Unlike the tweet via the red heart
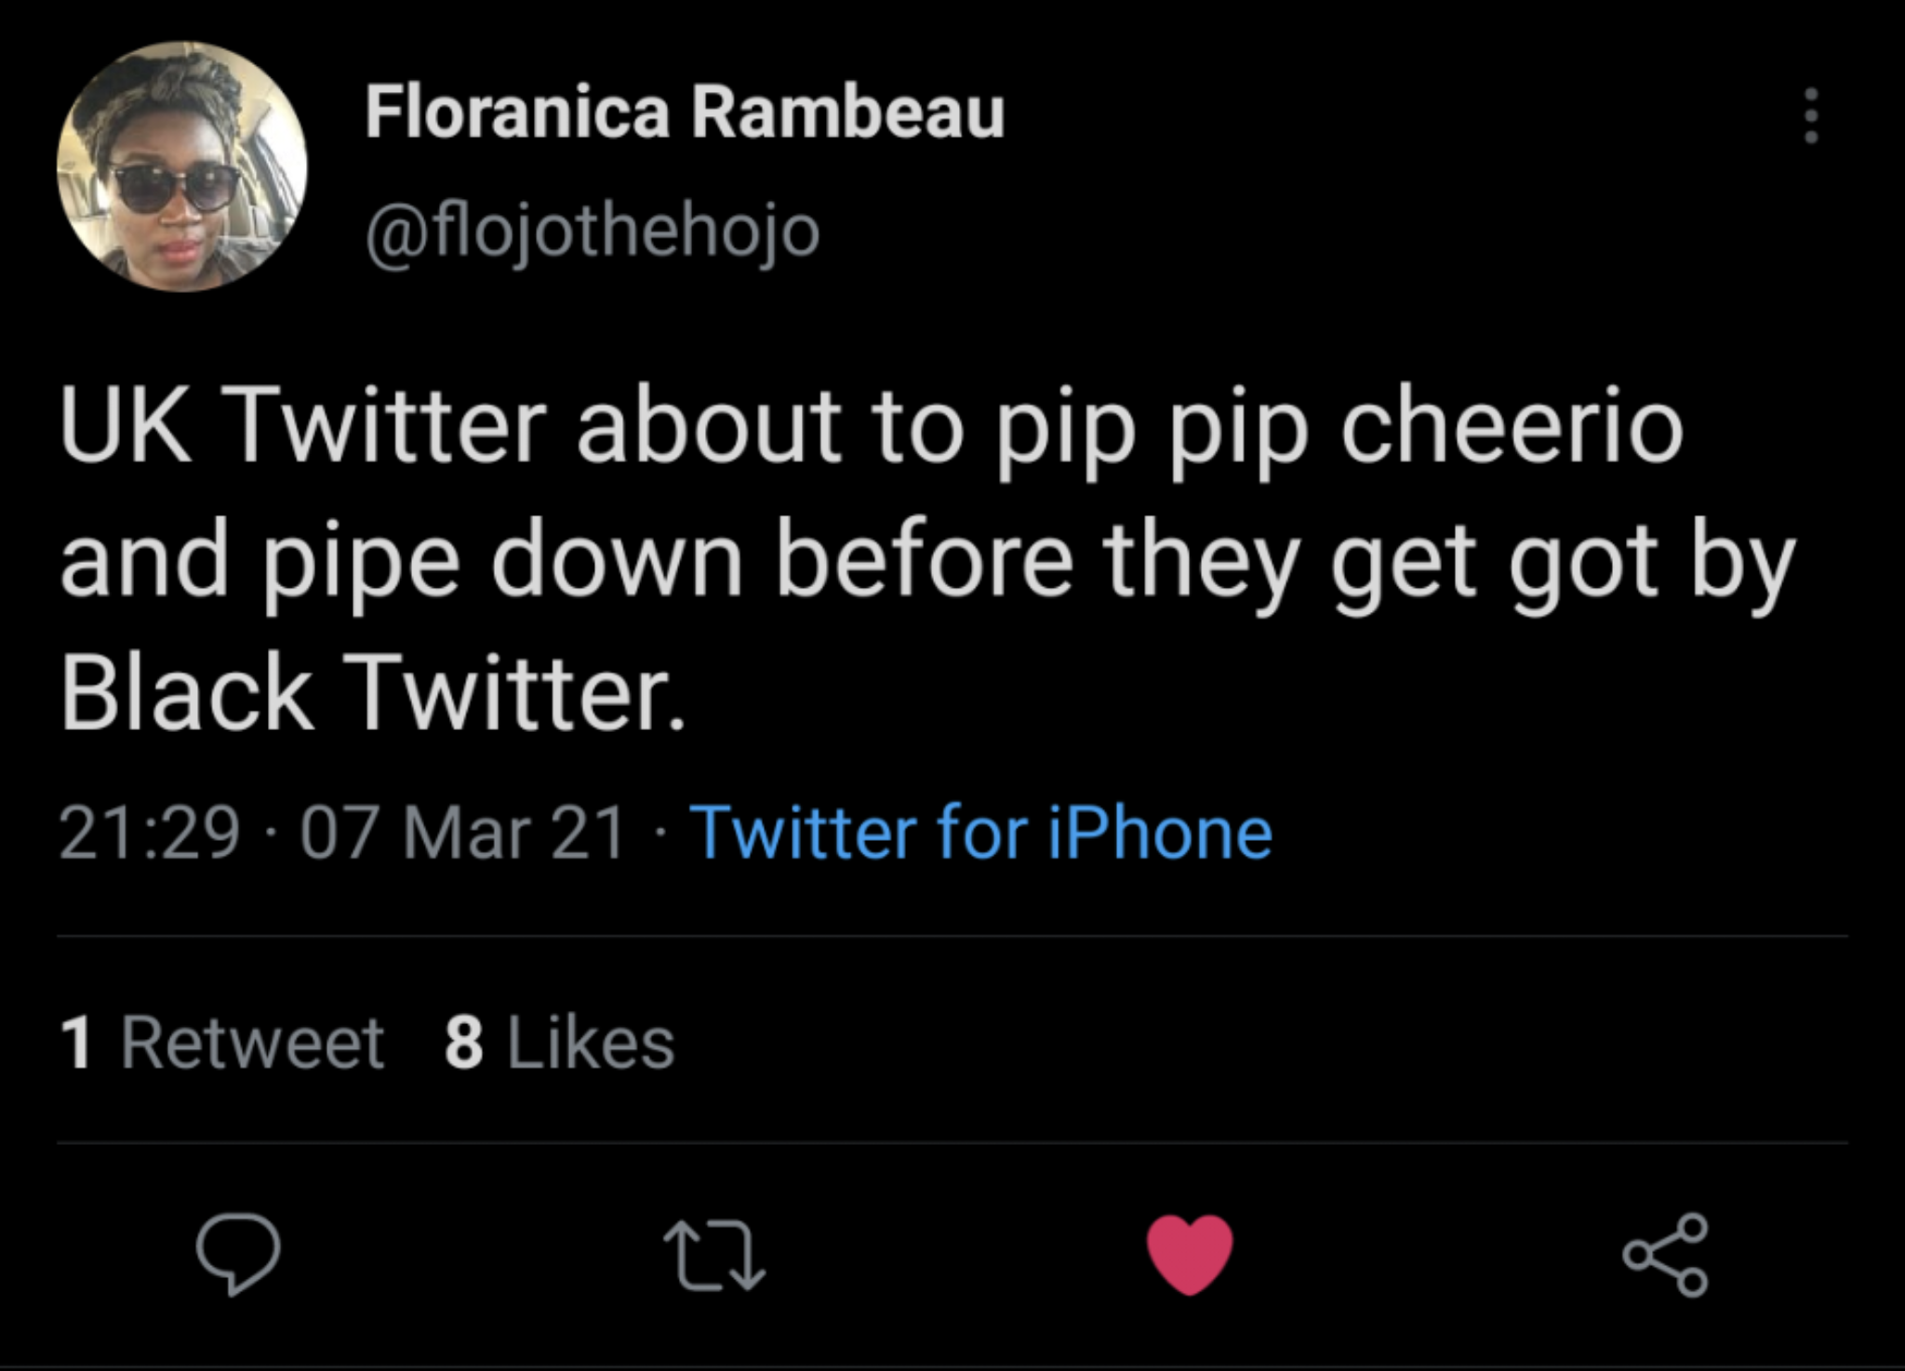Image resolution: width=1905 pixels, height=1371 pixels. click(1190, 1254)
